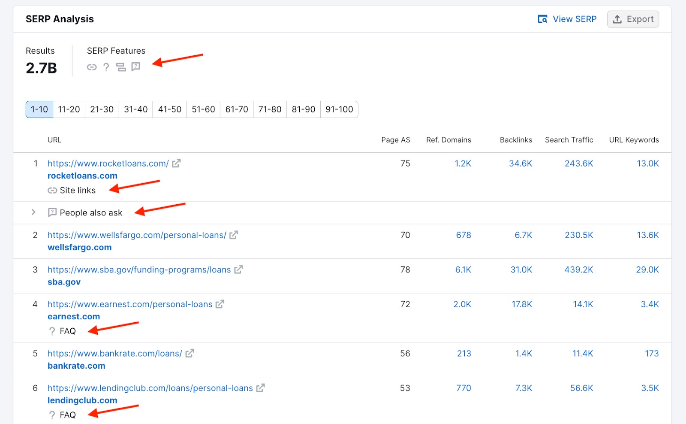The height and width of the screenshot is (424, 686).
Task: Click the URL Keywords column header
Action: tap(634, 140)
